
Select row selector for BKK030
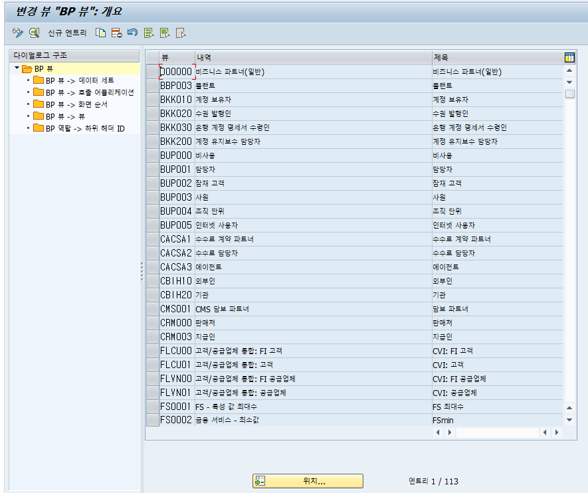[x=153, y=128]
